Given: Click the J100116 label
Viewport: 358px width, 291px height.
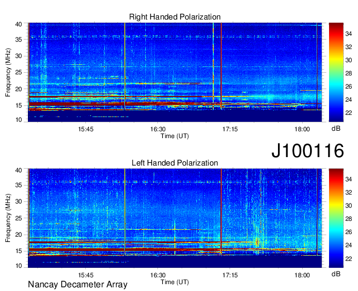Looking at the screenshot, I should (307, 151).
